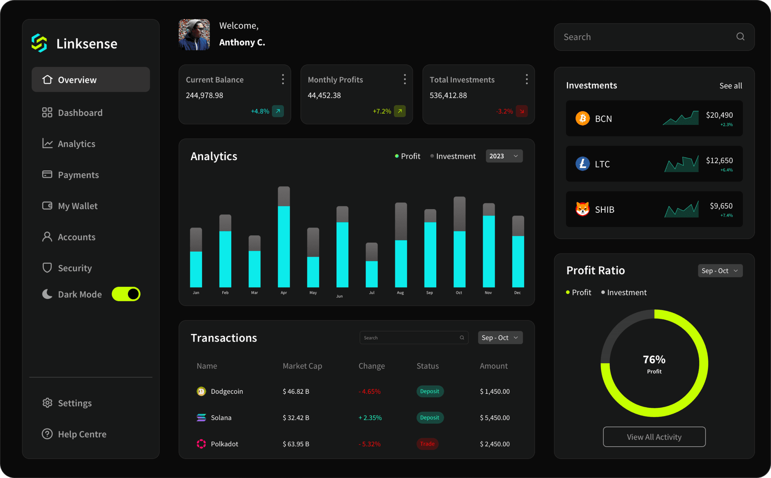The image size is (771, 478).
Task: Click the Transactions search field
Action: (411, 338)
